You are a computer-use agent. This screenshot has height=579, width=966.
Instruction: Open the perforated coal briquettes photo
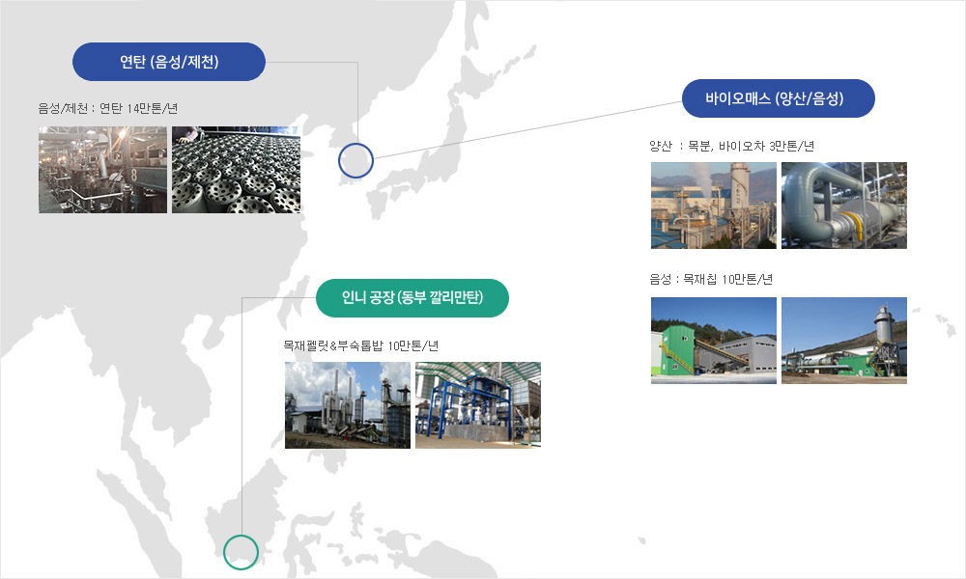pyautogui.click(x=236, y=170)
